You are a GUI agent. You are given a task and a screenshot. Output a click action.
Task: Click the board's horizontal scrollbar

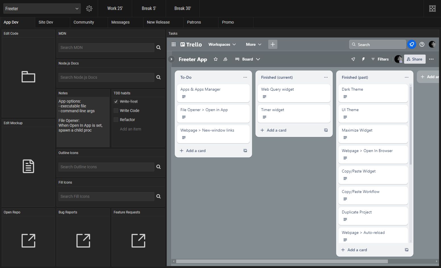281,261
